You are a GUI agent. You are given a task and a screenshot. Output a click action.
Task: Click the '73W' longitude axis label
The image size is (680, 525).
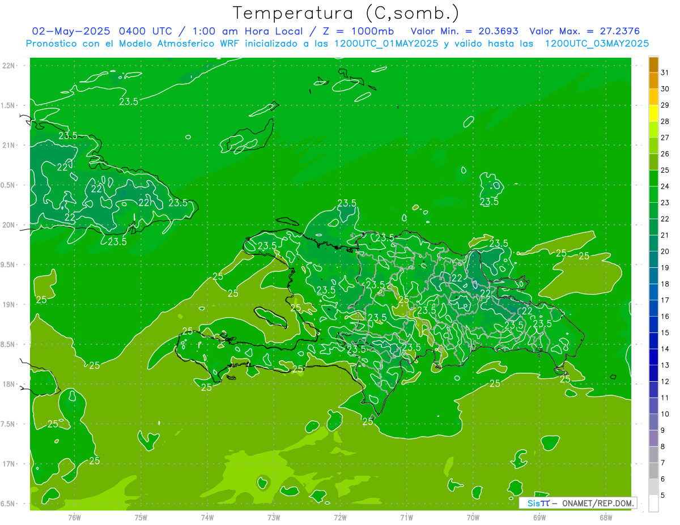[274, 518]
